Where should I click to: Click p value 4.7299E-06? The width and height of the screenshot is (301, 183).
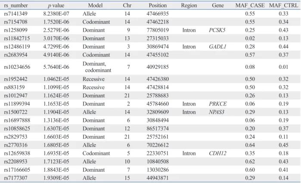56,47
